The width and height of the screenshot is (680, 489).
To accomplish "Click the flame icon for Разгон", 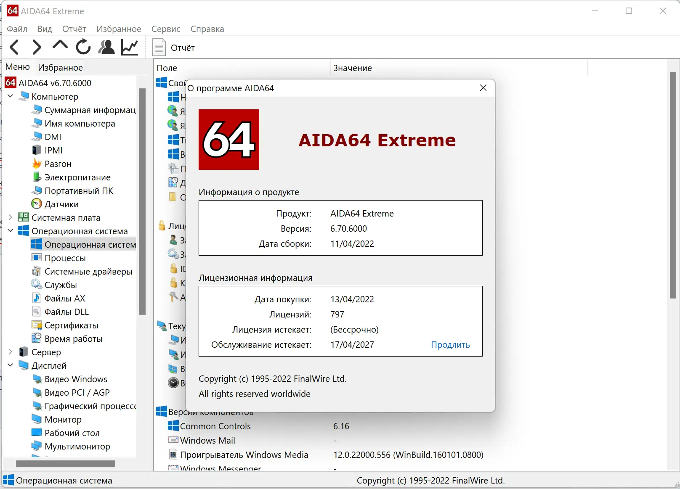I will 37,164.
